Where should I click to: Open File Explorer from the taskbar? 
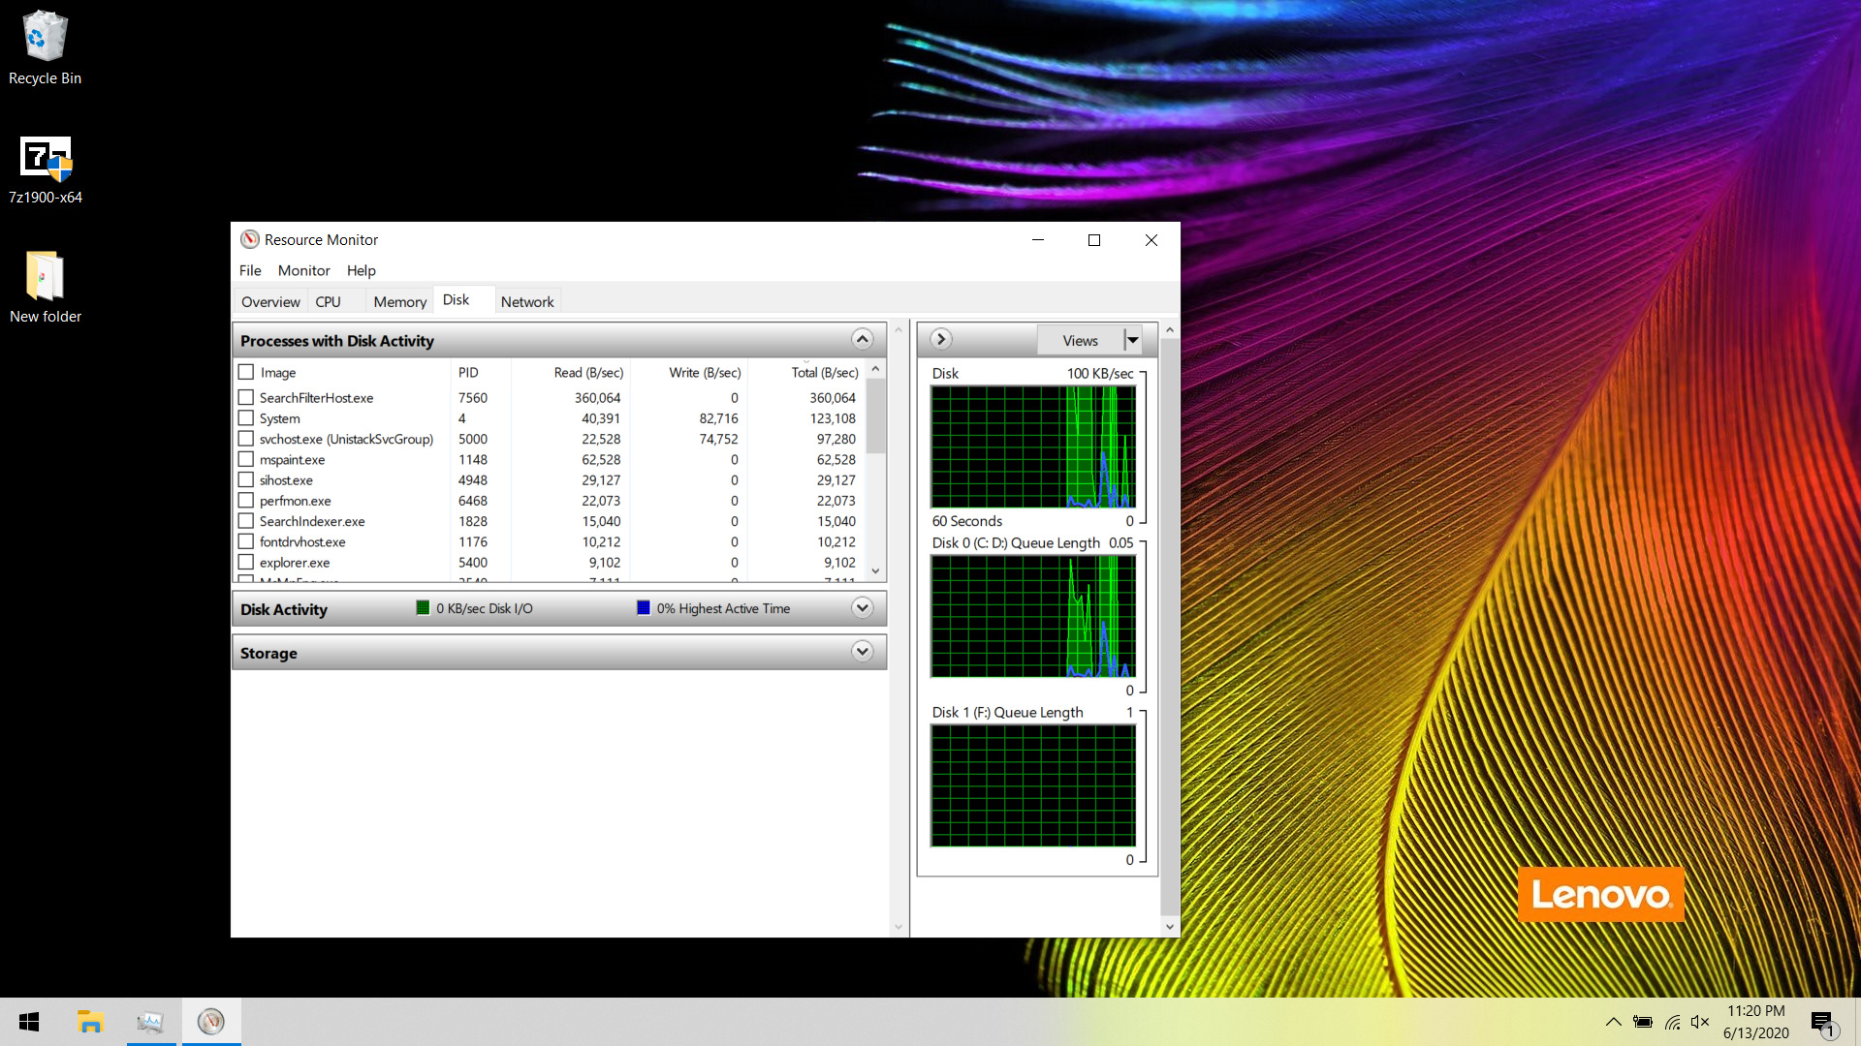pyautogui.click(x=90, y=1022)
